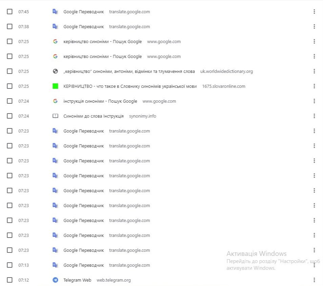Click the globe favicon of the worldwidedictionary entry

pyautogui.click(x=55, y=71)
